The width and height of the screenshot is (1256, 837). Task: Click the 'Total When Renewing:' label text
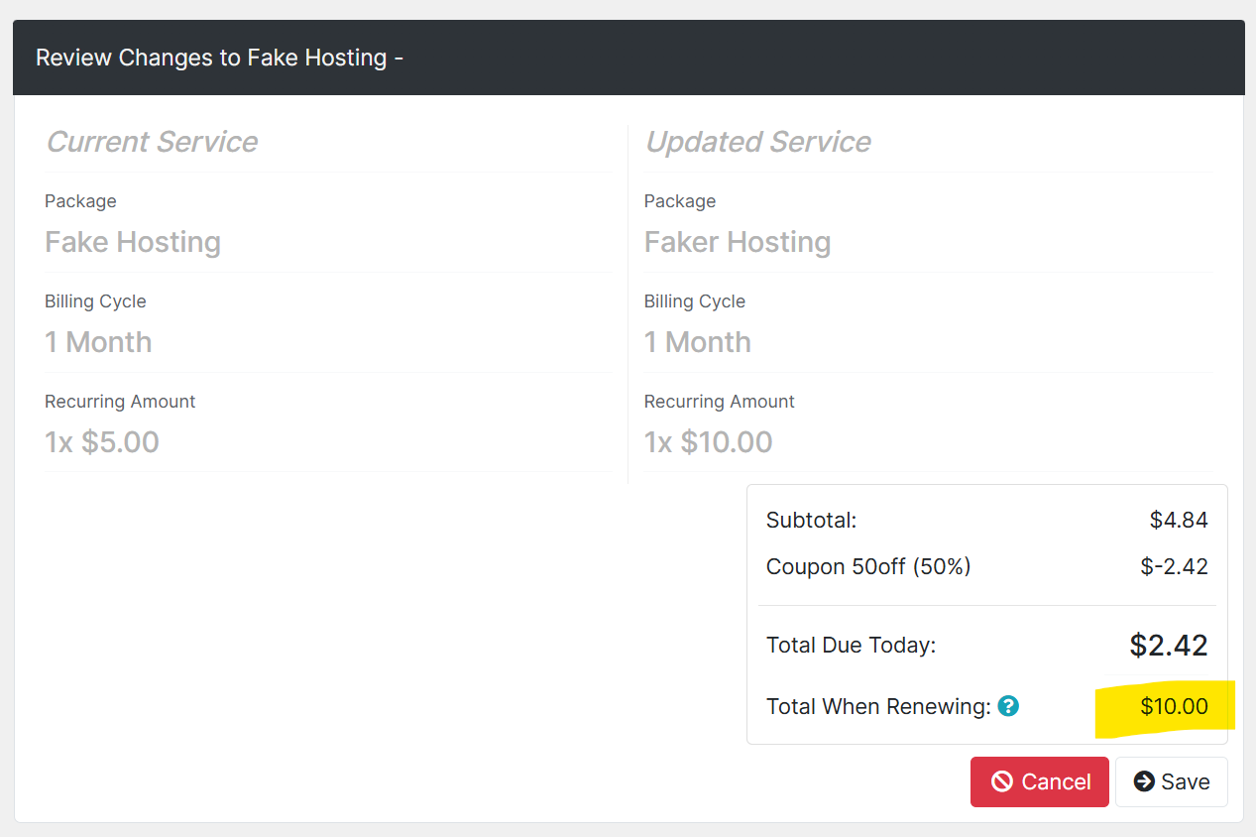(x=878, y=707)
